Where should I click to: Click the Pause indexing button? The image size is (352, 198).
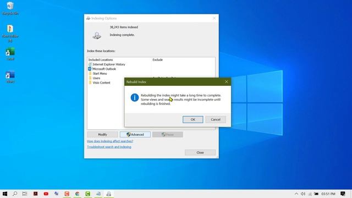pos(167,134)
